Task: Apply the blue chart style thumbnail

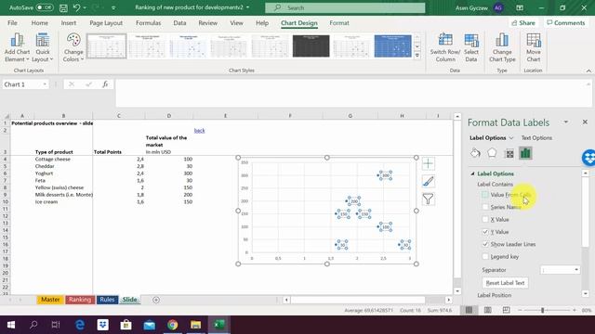Action: (392, 45)
